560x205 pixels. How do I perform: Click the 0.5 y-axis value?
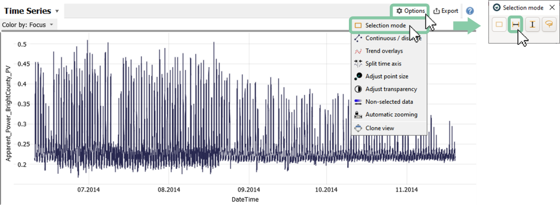(22, 44)
